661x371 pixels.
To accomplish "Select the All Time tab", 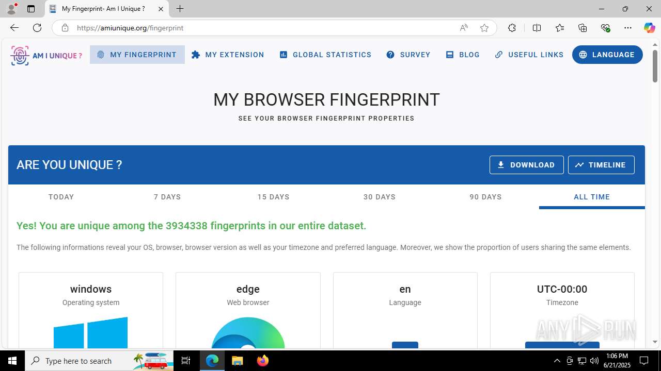I will click(x=592, y=197).
